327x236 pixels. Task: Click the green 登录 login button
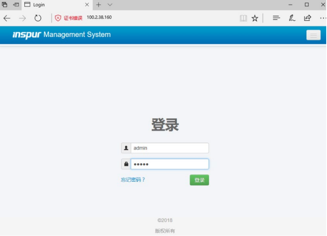pos(199,180)
